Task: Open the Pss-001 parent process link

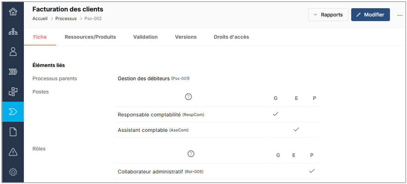Action: [180, 79]
